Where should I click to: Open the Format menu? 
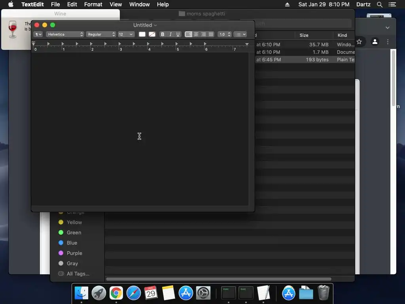point(93,4)
